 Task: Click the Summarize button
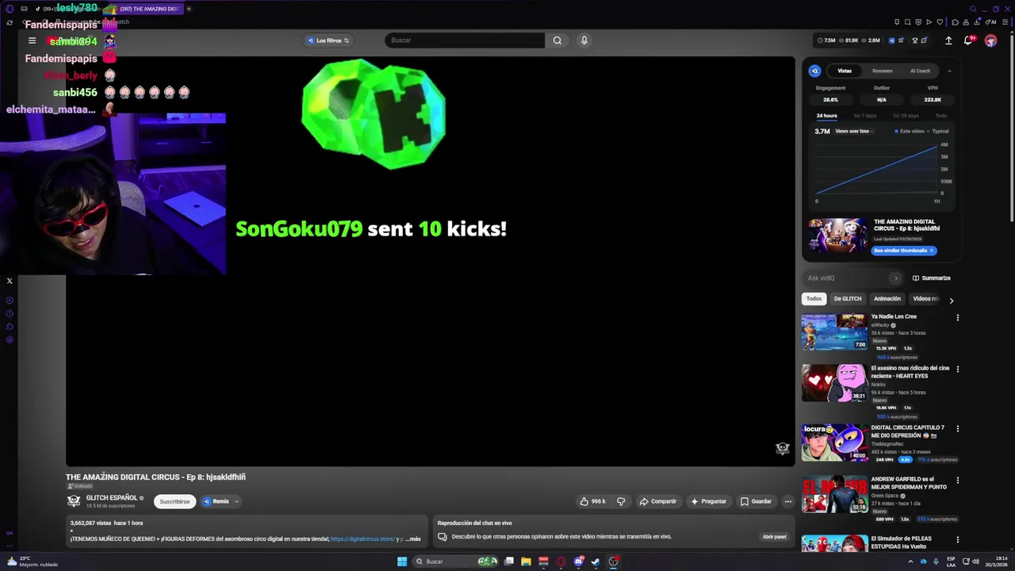point(931,278)
